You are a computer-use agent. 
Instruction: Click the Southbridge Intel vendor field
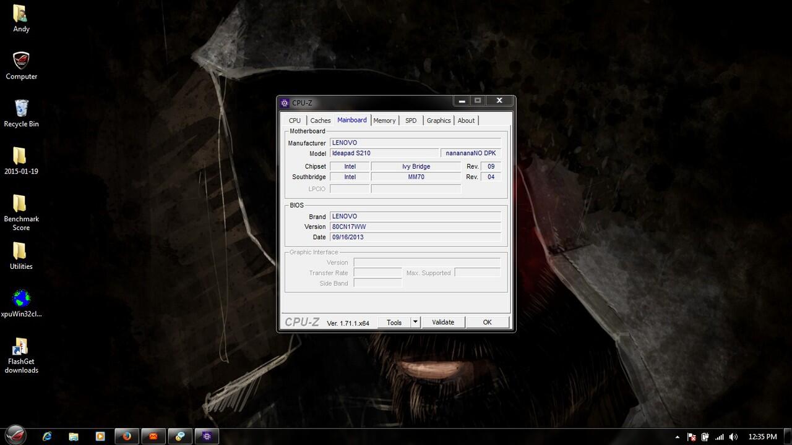click(350, 177)
